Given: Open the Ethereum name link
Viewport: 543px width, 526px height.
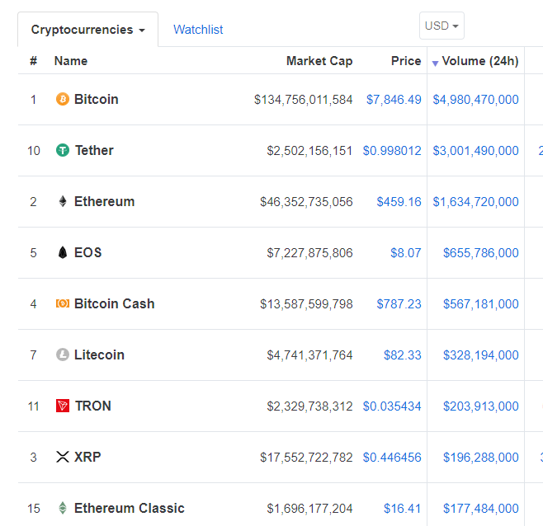Looking at the screenshot, I should point(104,201).
